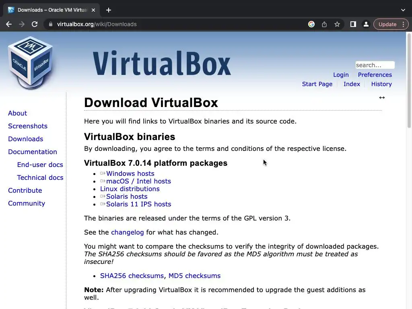Download the macOS / Intel hosts package
Viewport: 412px width, 309px height.
tap(138, 181)
